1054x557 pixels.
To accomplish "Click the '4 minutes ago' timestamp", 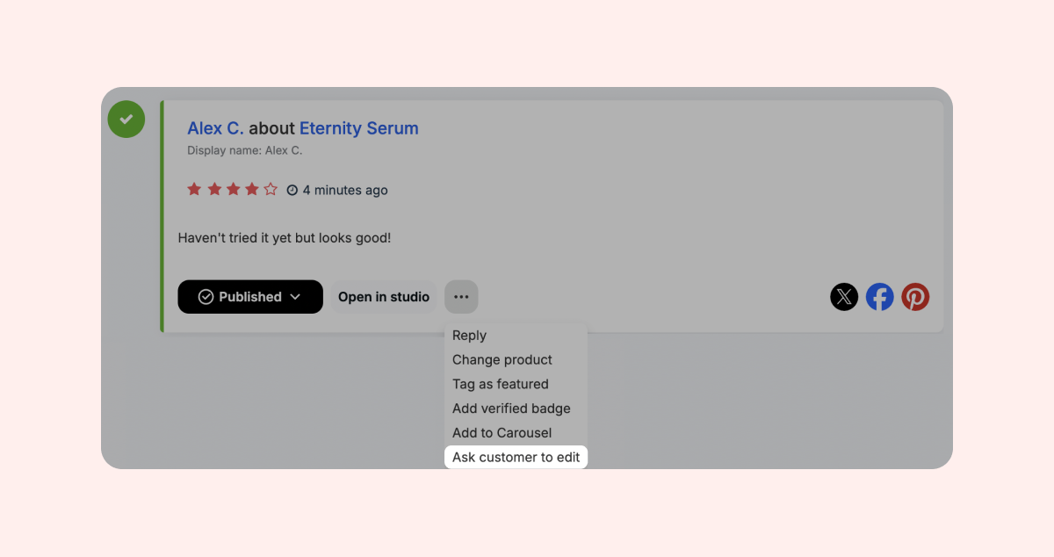I will (x=345, y=190).
